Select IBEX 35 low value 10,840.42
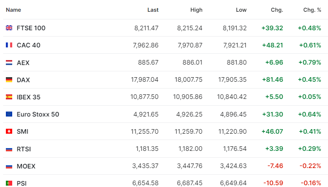The height and width of the screenshot is (187, 328). coord(232,97)
